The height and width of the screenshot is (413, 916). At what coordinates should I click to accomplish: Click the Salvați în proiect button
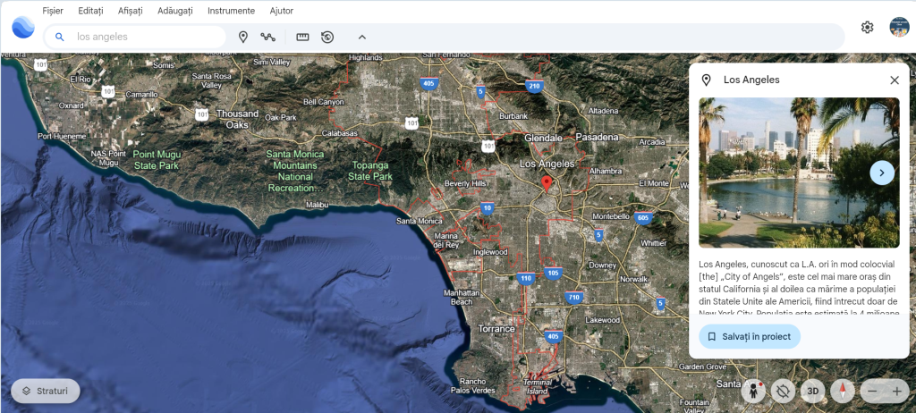click(750, 337)
